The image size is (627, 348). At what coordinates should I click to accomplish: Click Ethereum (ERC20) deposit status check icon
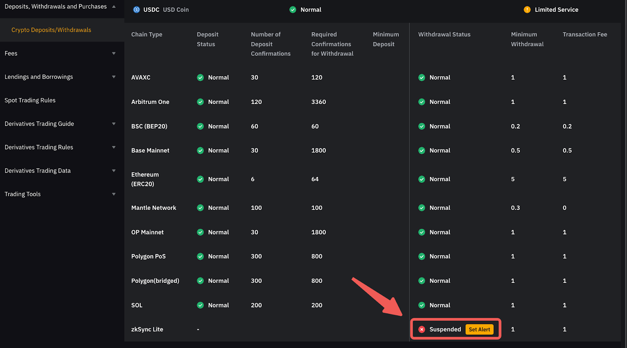[200, 179]
